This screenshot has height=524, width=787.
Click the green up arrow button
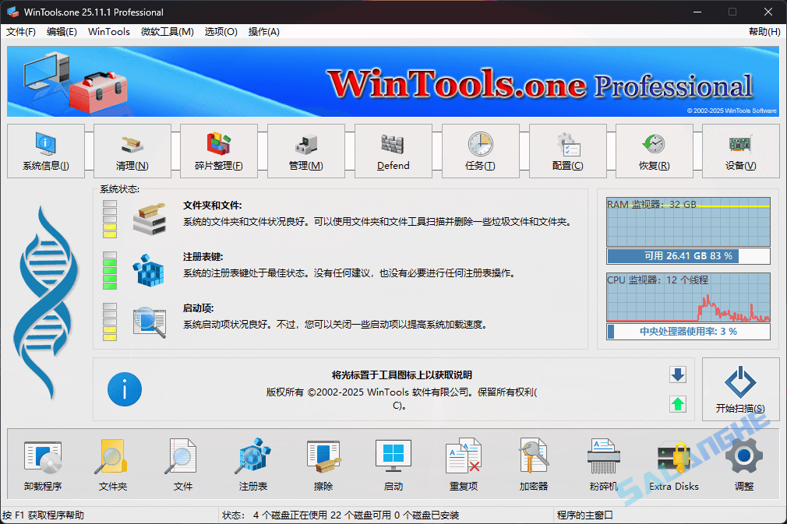678,404
